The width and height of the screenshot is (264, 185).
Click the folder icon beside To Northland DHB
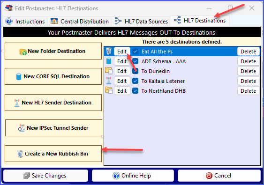tap(109, 90)
